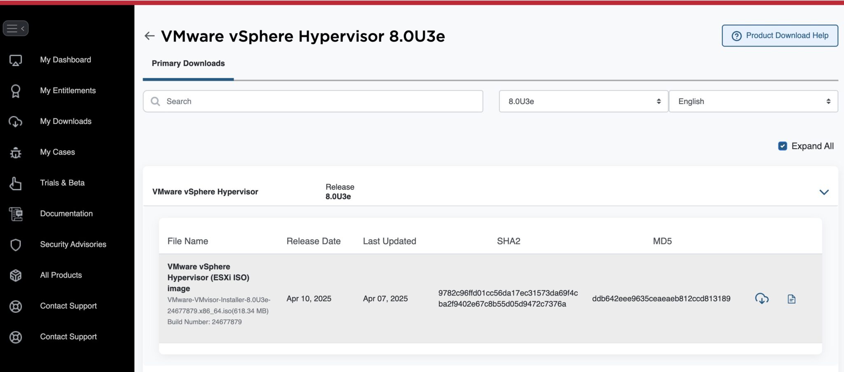Image resolution: width=844 pixels, height=372 pixels.
Task: Download the ESXi ISO image
Action: pos(762,299)
